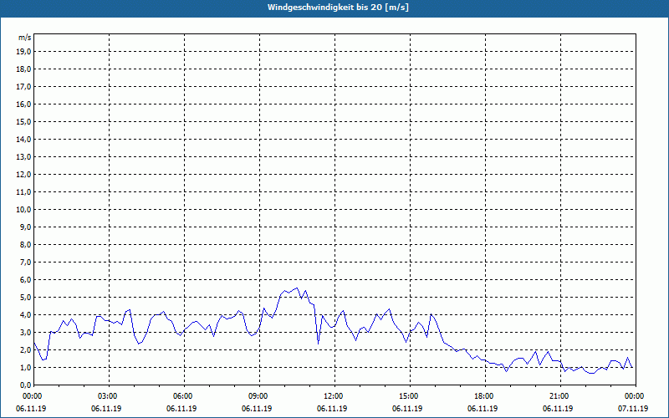The image size is (669, 418).
Task: Click the 18:00 time label
Action: tap(486, 396)
